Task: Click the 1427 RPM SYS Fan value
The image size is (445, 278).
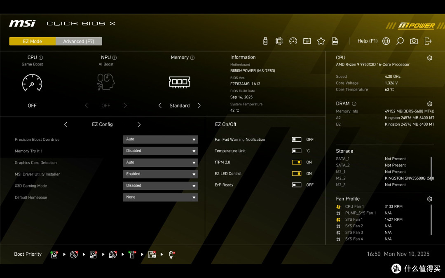Action: coord(393,220)
